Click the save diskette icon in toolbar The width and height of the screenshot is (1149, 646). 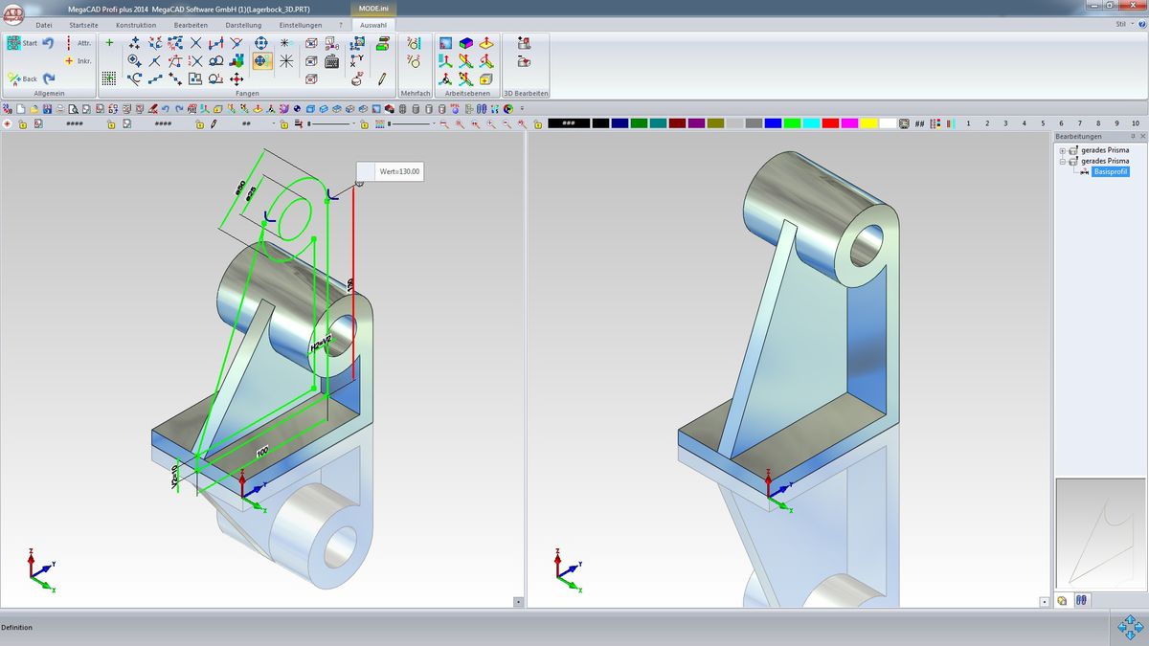47,108
